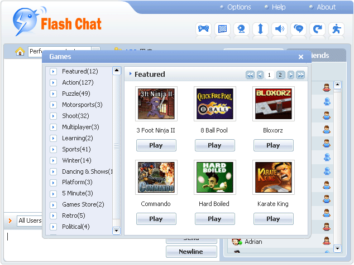Select Political(4) category

(75, 227)
